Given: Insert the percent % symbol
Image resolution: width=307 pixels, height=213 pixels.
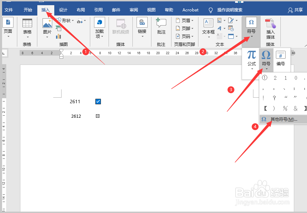Looking at the screenshot, I should (285, 108).
